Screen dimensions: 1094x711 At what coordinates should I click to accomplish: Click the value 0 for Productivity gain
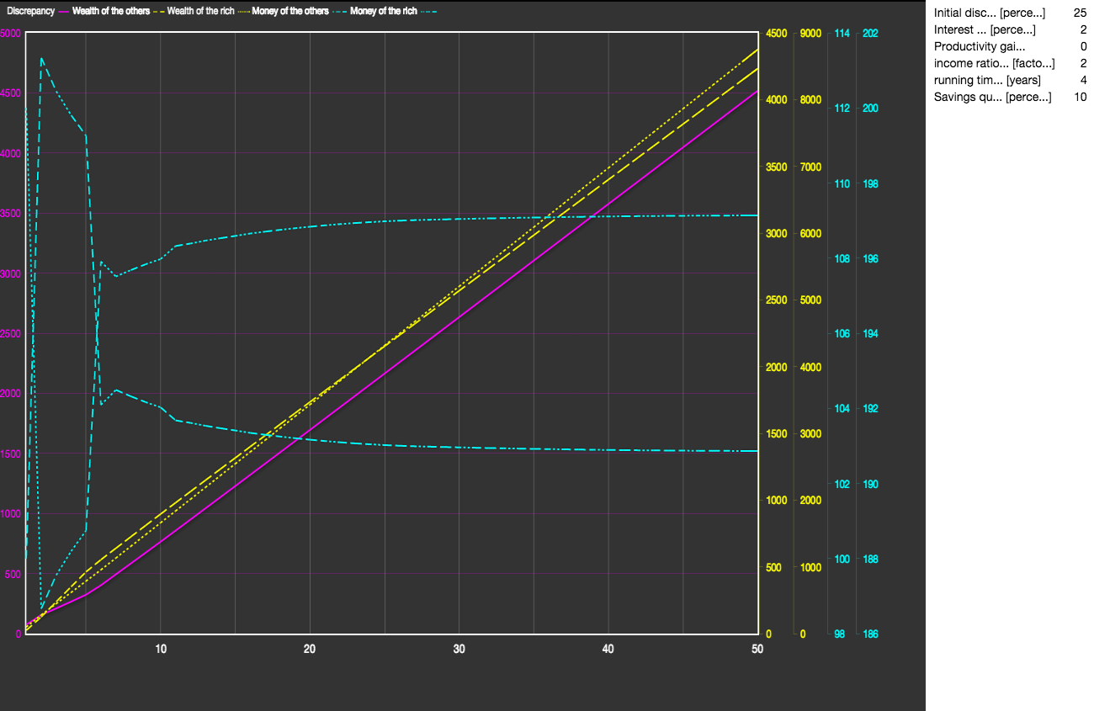[1083, 46]
